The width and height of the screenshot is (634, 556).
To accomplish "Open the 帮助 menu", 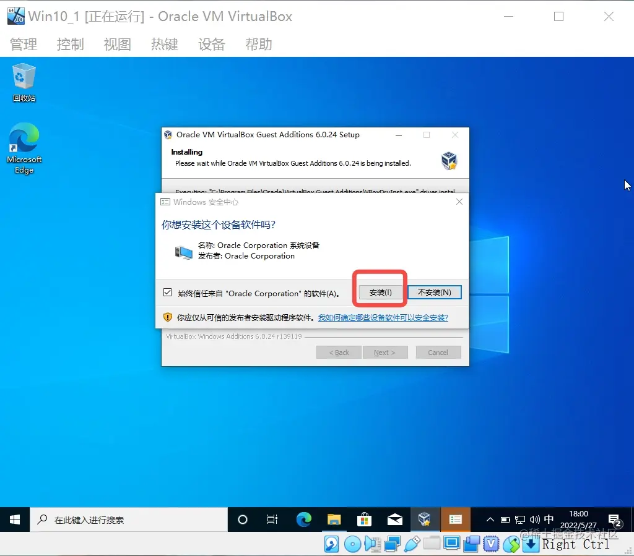I will (259, 44).
